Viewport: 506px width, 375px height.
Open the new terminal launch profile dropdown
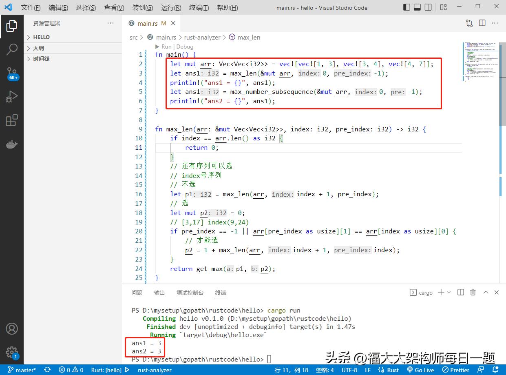pyautogui.click(x=449, y=292)
